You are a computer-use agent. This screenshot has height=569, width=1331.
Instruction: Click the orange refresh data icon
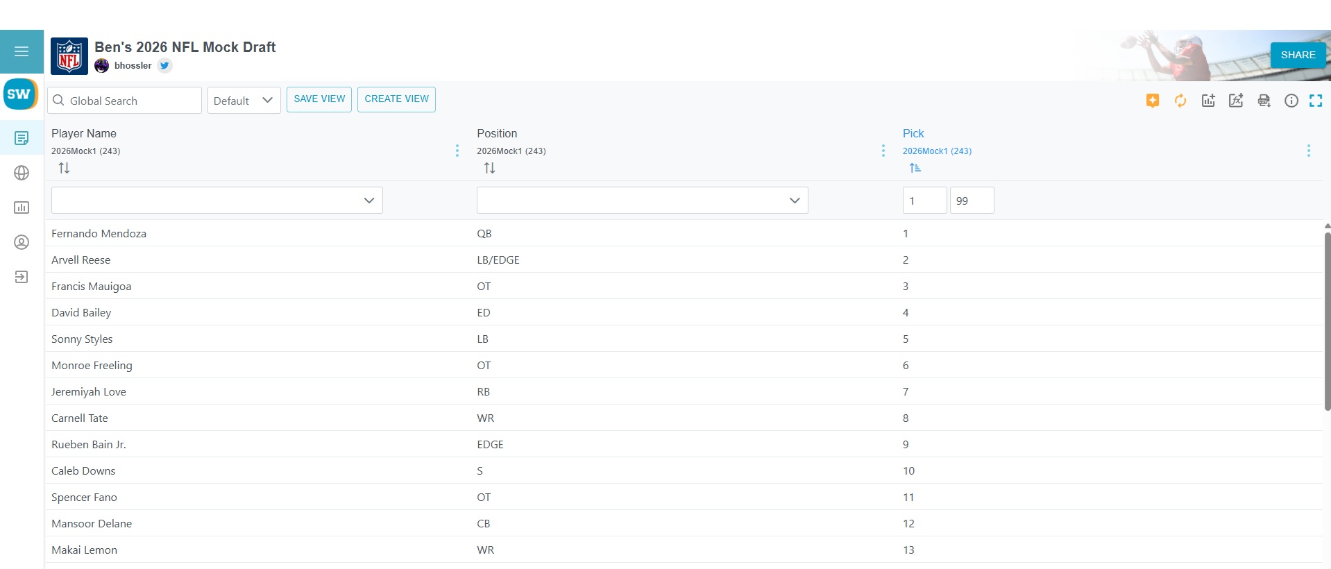coord(1180,101)
